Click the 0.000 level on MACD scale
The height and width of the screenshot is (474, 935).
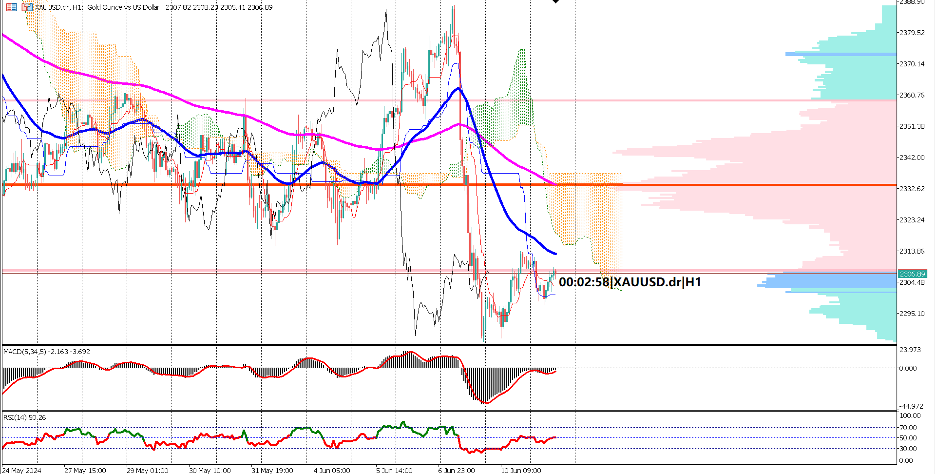pos(908,368)
